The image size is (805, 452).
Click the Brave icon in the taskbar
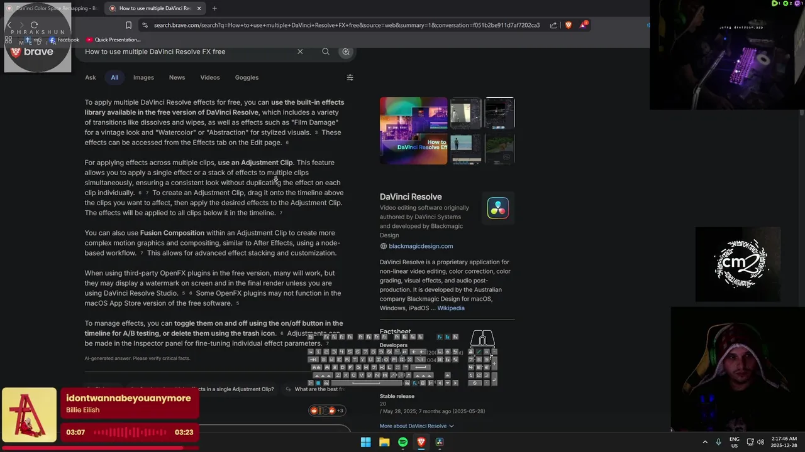[x=421, y=442]
